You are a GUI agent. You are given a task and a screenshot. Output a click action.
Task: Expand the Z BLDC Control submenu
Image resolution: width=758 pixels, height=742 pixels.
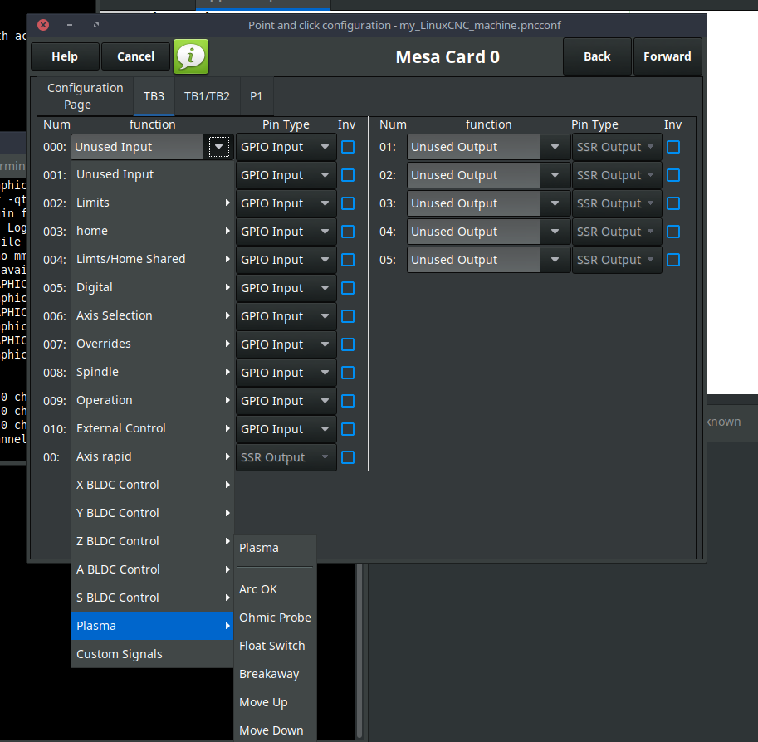(x=152, y=541)
